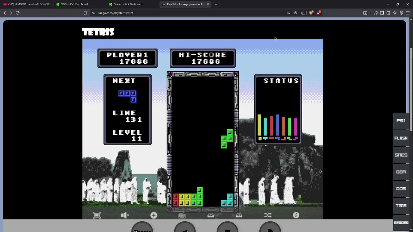Open the media playlist music note icon
This screenshot has width=413, height=232.
pos(376,13)
